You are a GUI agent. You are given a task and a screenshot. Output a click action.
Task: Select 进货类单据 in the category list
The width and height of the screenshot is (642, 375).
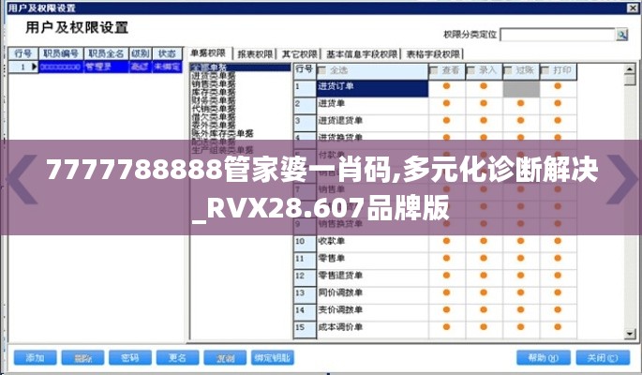click(214, 76)
